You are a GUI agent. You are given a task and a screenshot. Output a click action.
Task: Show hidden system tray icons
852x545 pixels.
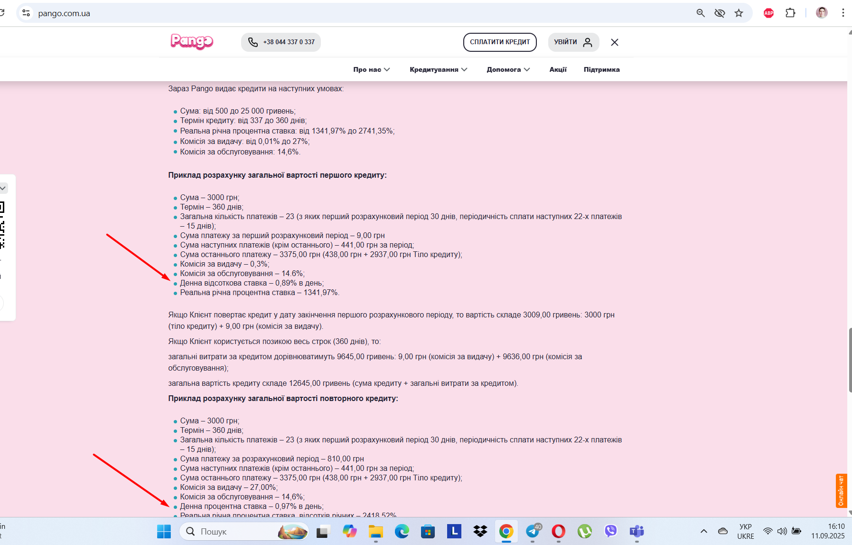(704, 531)
